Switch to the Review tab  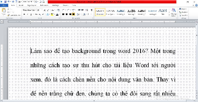click(x=65, y=5)
